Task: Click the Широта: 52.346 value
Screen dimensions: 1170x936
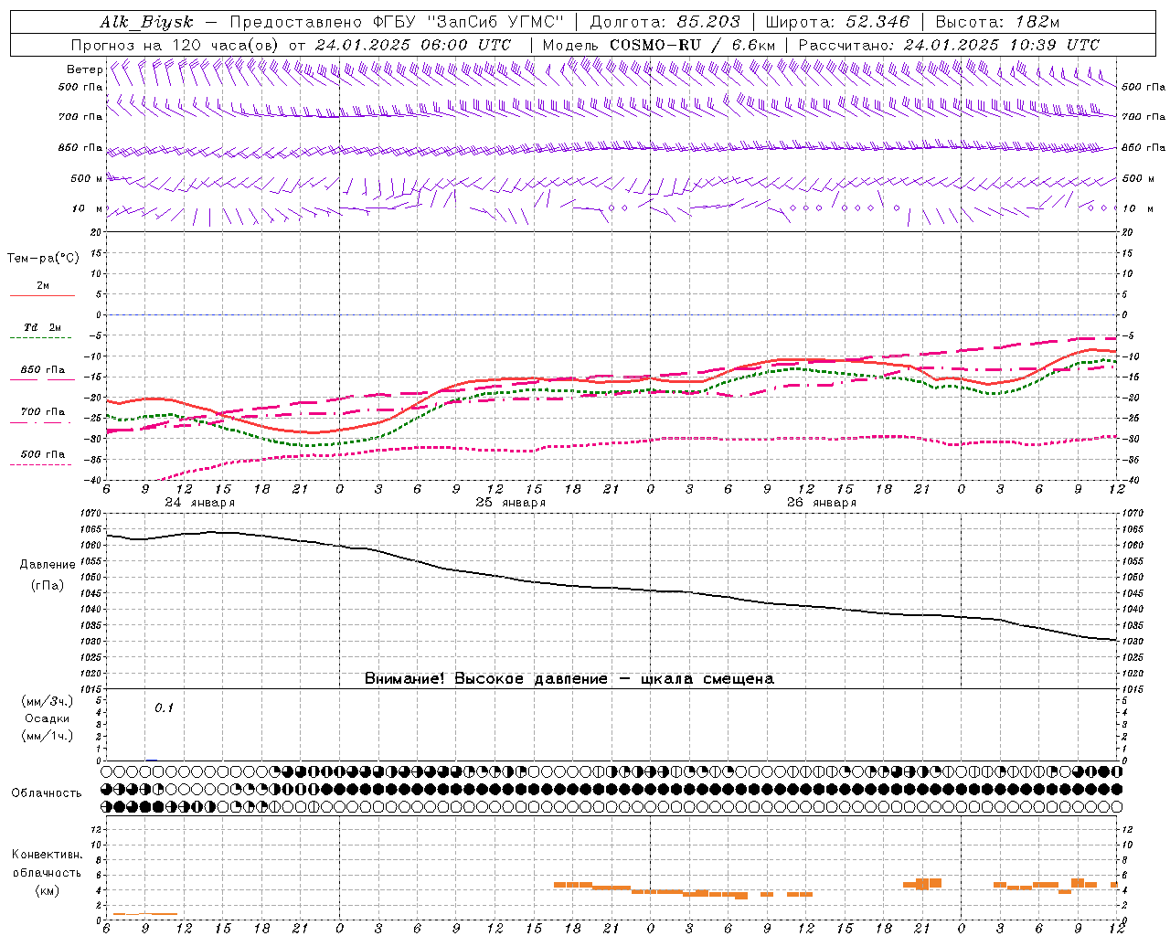Action: click(x=837, y=22)
